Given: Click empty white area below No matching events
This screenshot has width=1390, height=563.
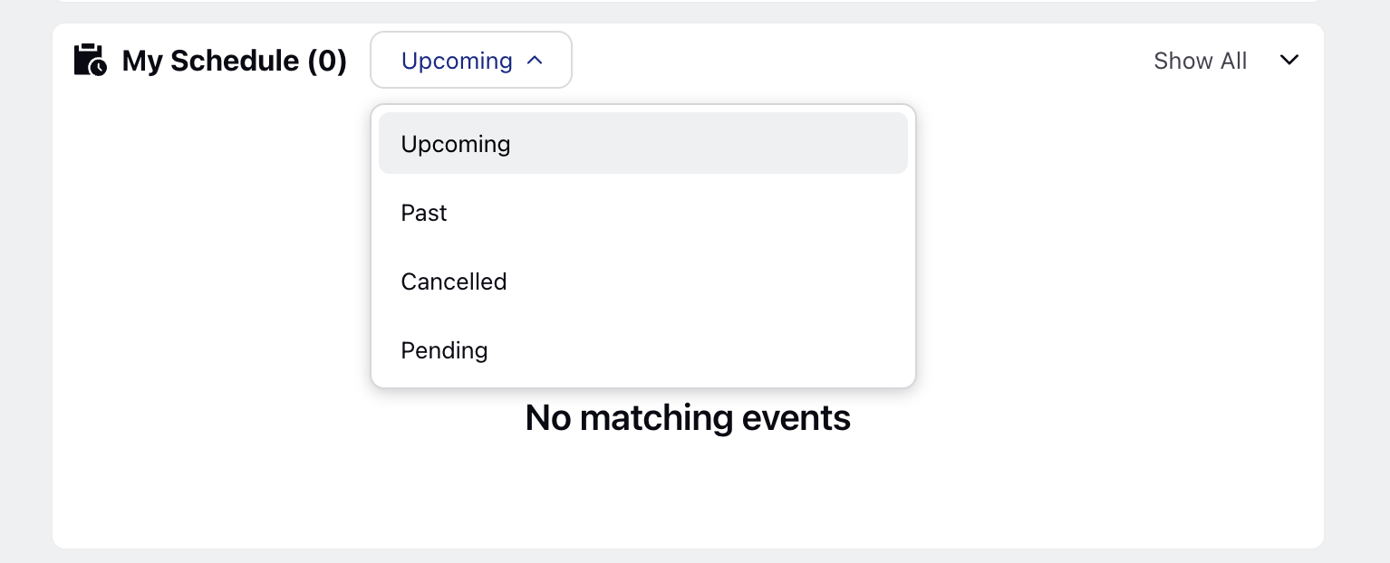Looking at the screenshot, I should [x=688, y=493].
